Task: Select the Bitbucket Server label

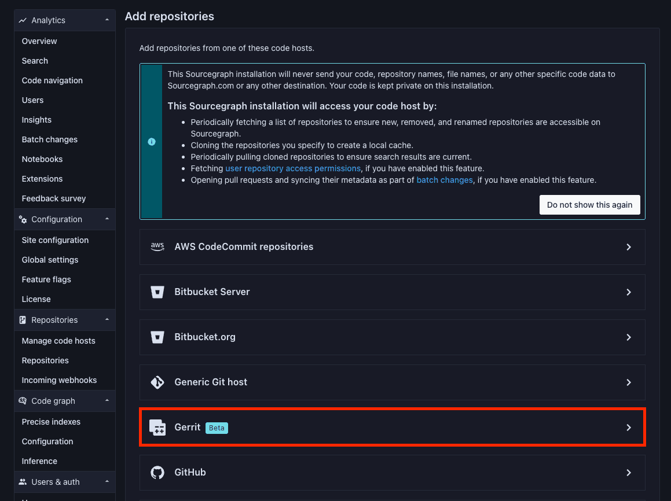Action: click(x=212, y=292)
